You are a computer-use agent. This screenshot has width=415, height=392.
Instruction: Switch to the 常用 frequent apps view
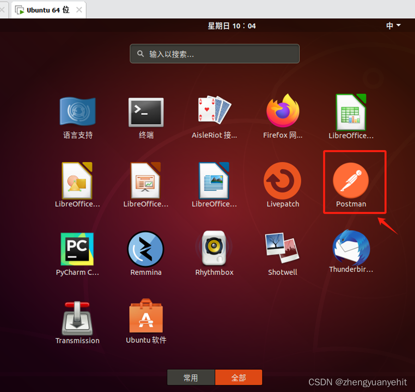[x=191, y=378]
